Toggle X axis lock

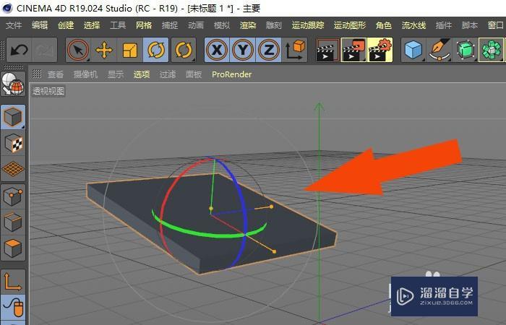(217, 50)
